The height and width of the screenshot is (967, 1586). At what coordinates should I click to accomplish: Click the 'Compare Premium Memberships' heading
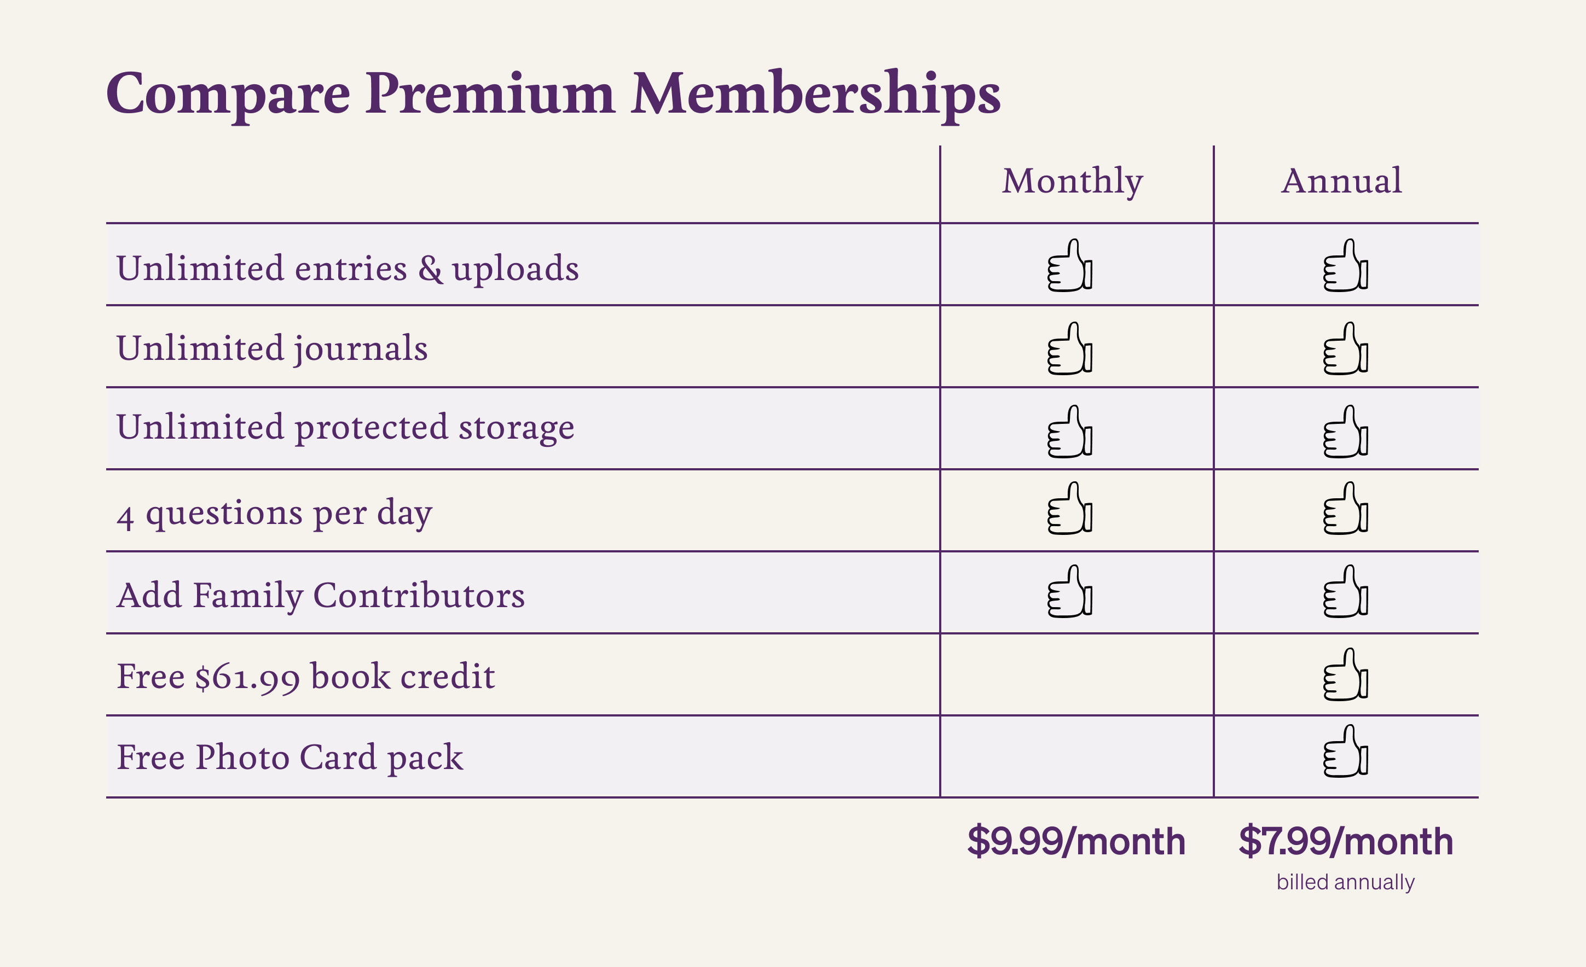(553, 95)
